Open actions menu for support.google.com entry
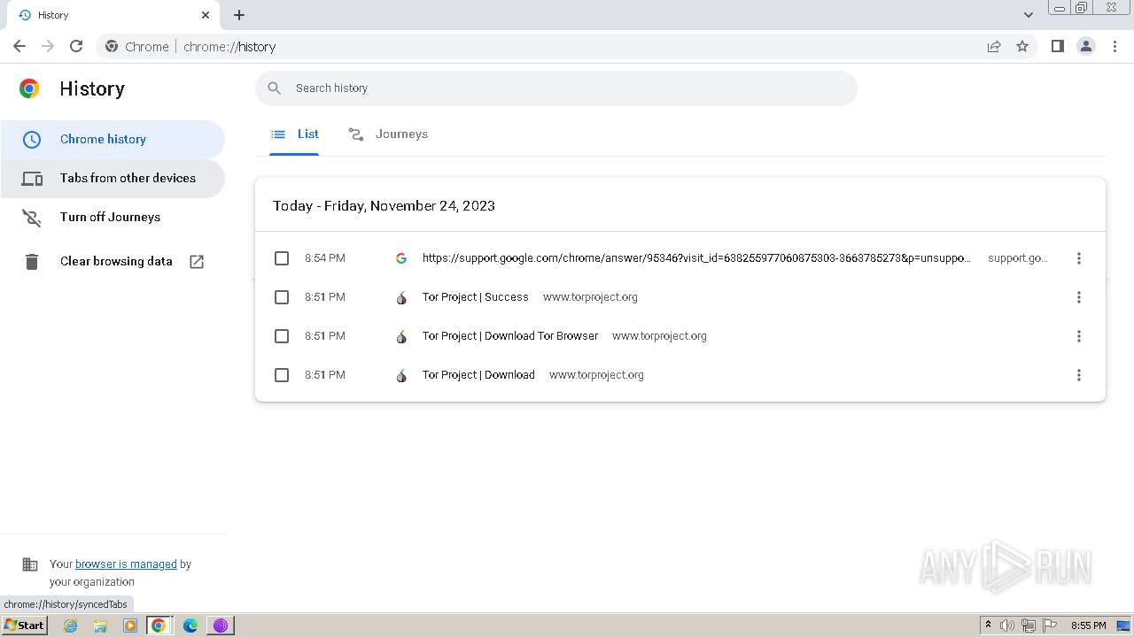 (x=1078, y=258)
